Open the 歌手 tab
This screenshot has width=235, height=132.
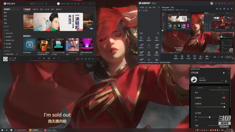tap(53, 9)
